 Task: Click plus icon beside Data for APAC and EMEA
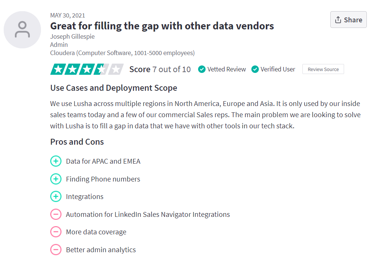coord(56,161)
